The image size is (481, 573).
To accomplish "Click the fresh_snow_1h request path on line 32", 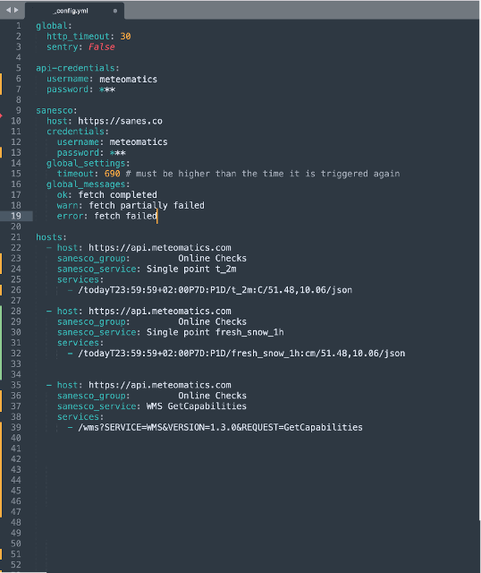I will pos(241,354).
